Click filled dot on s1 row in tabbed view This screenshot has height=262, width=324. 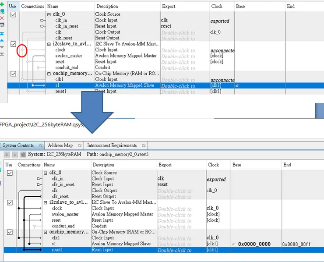pyautogui.click(x=29, y=244)
